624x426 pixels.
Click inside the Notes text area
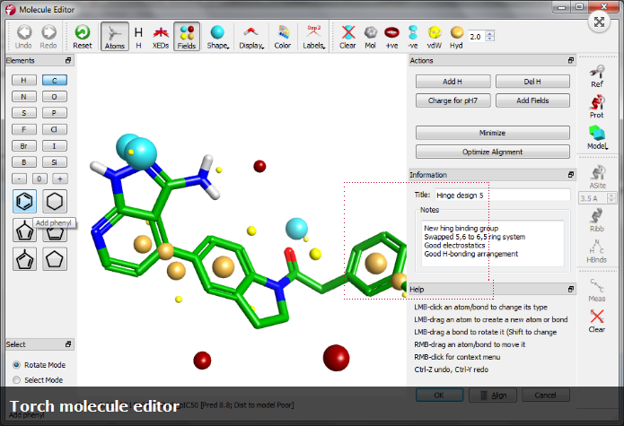(x=493, y=243)
